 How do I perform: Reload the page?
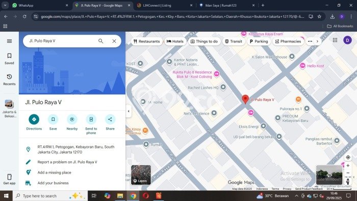24,16
